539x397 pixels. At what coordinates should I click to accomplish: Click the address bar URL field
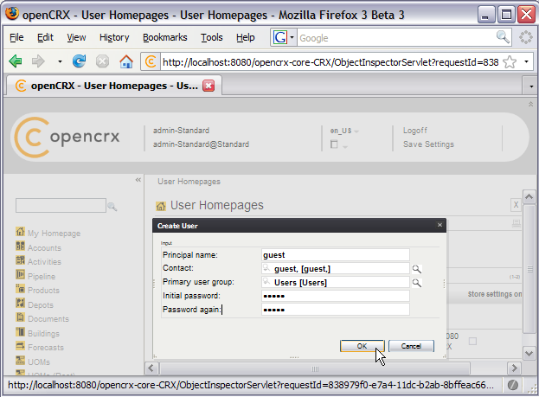(330, 62)
